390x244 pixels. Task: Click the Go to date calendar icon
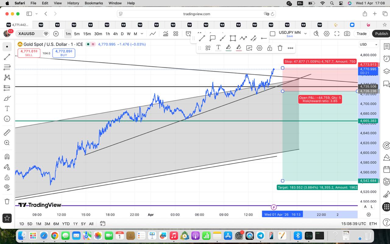pos(102,224)
